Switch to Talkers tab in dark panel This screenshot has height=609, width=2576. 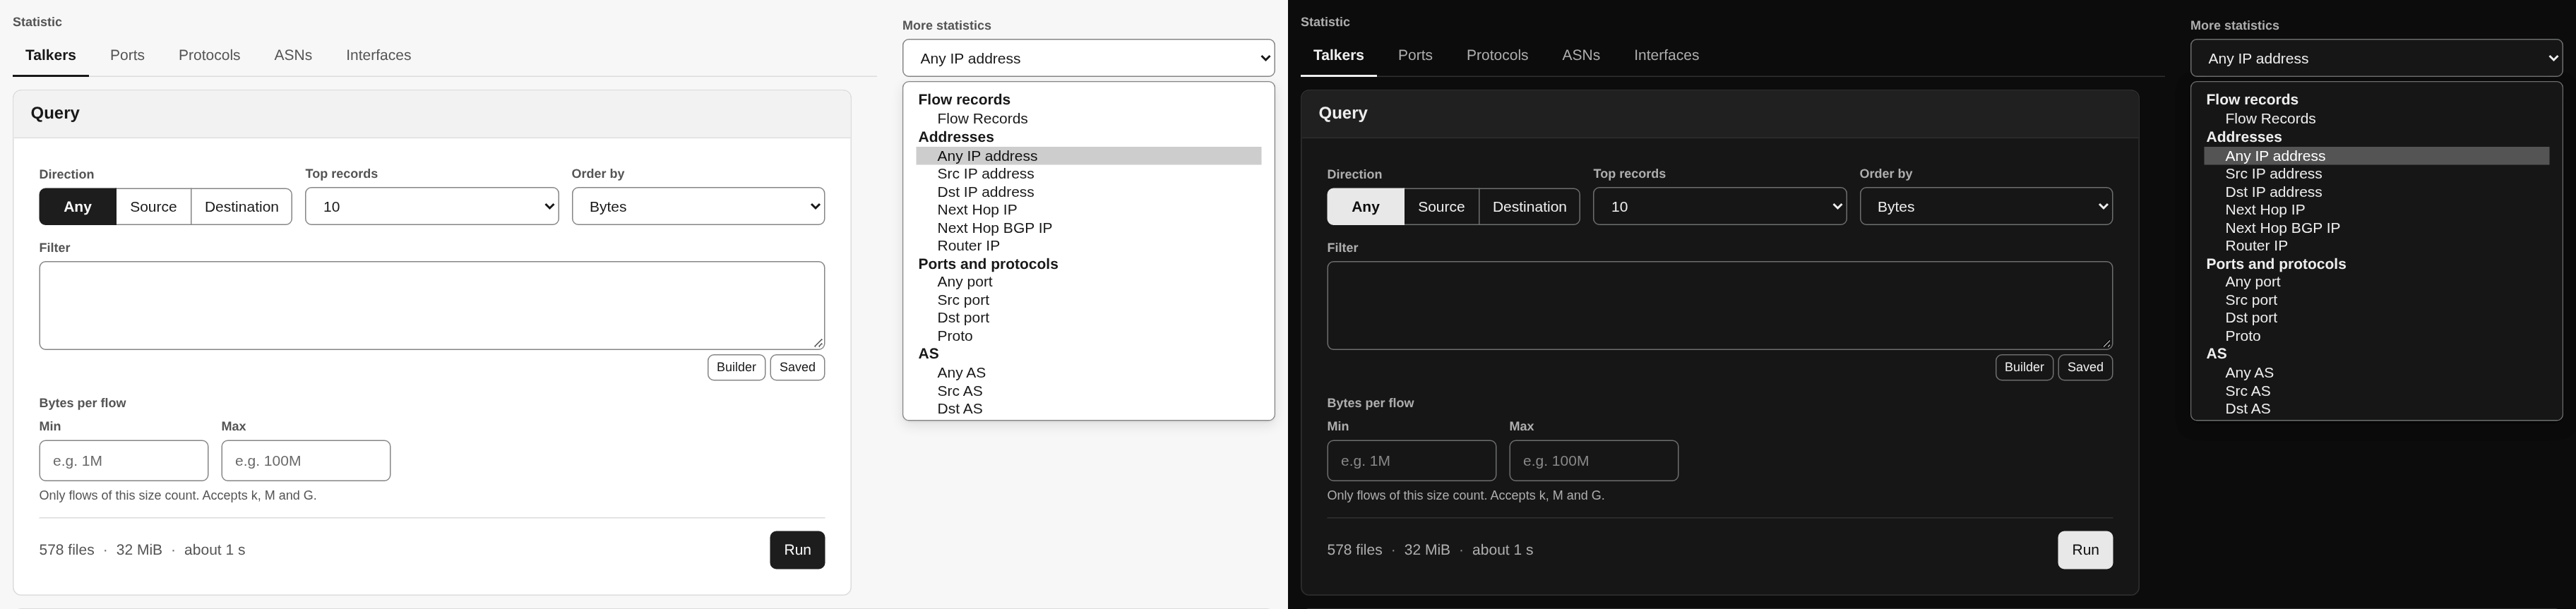pyautogui.click(x=1338, y=56)
